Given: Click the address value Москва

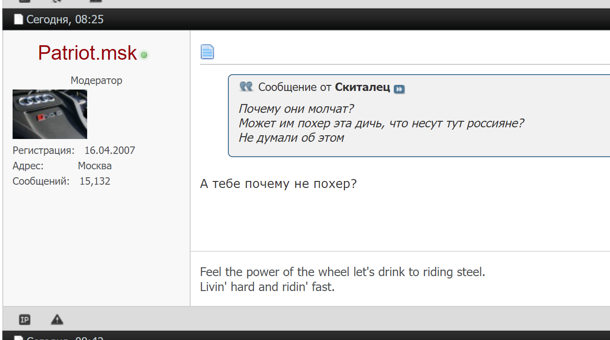Looking at the screenshot, I should pos(95,166).
